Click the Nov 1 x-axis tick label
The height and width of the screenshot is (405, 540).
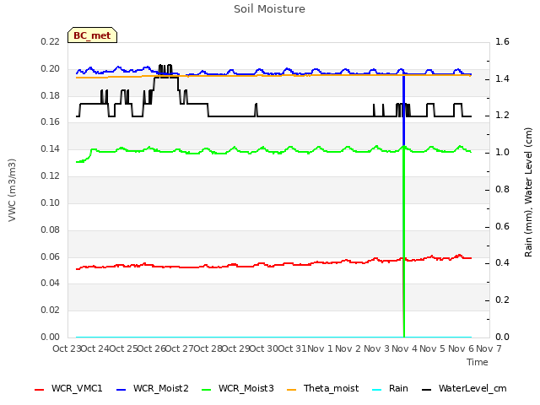click(320, 348)
